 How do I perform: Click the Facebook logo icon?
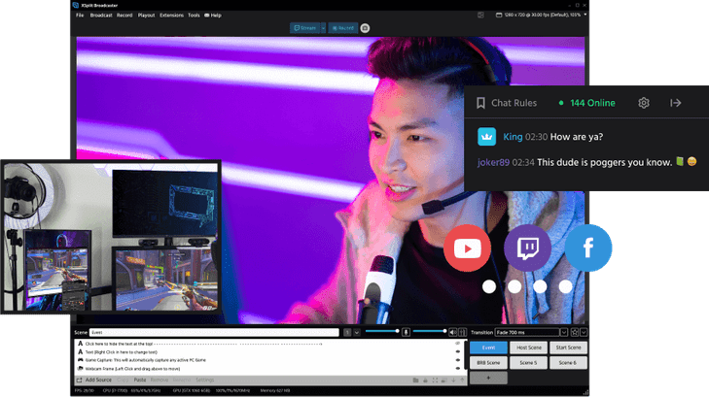tap(588, 248)
